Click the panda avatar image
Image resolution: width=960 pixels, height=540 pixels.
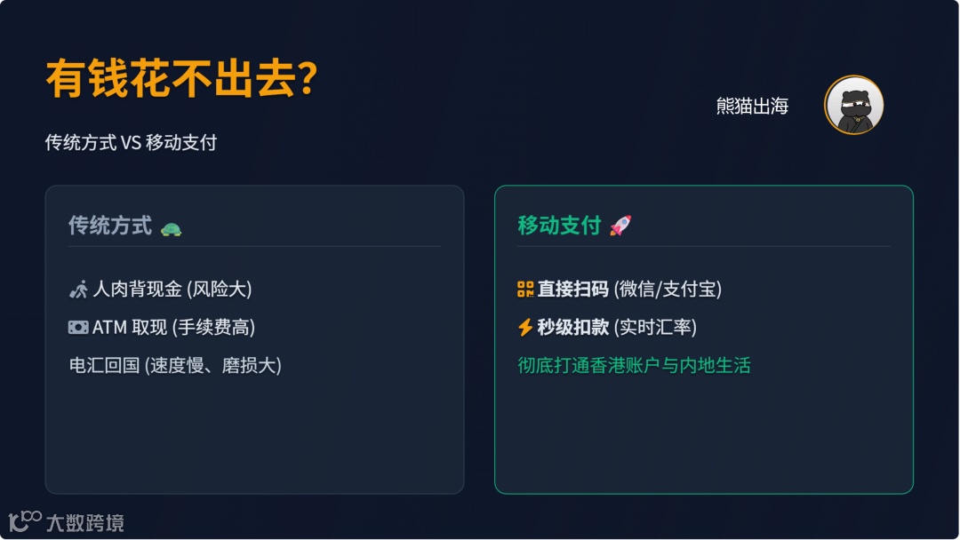(853, 106)
